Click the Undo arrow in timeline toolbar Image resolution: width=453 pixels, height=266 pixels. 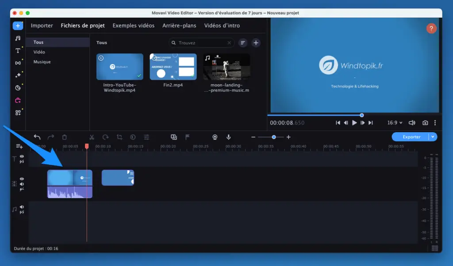(x=37, y=137)
